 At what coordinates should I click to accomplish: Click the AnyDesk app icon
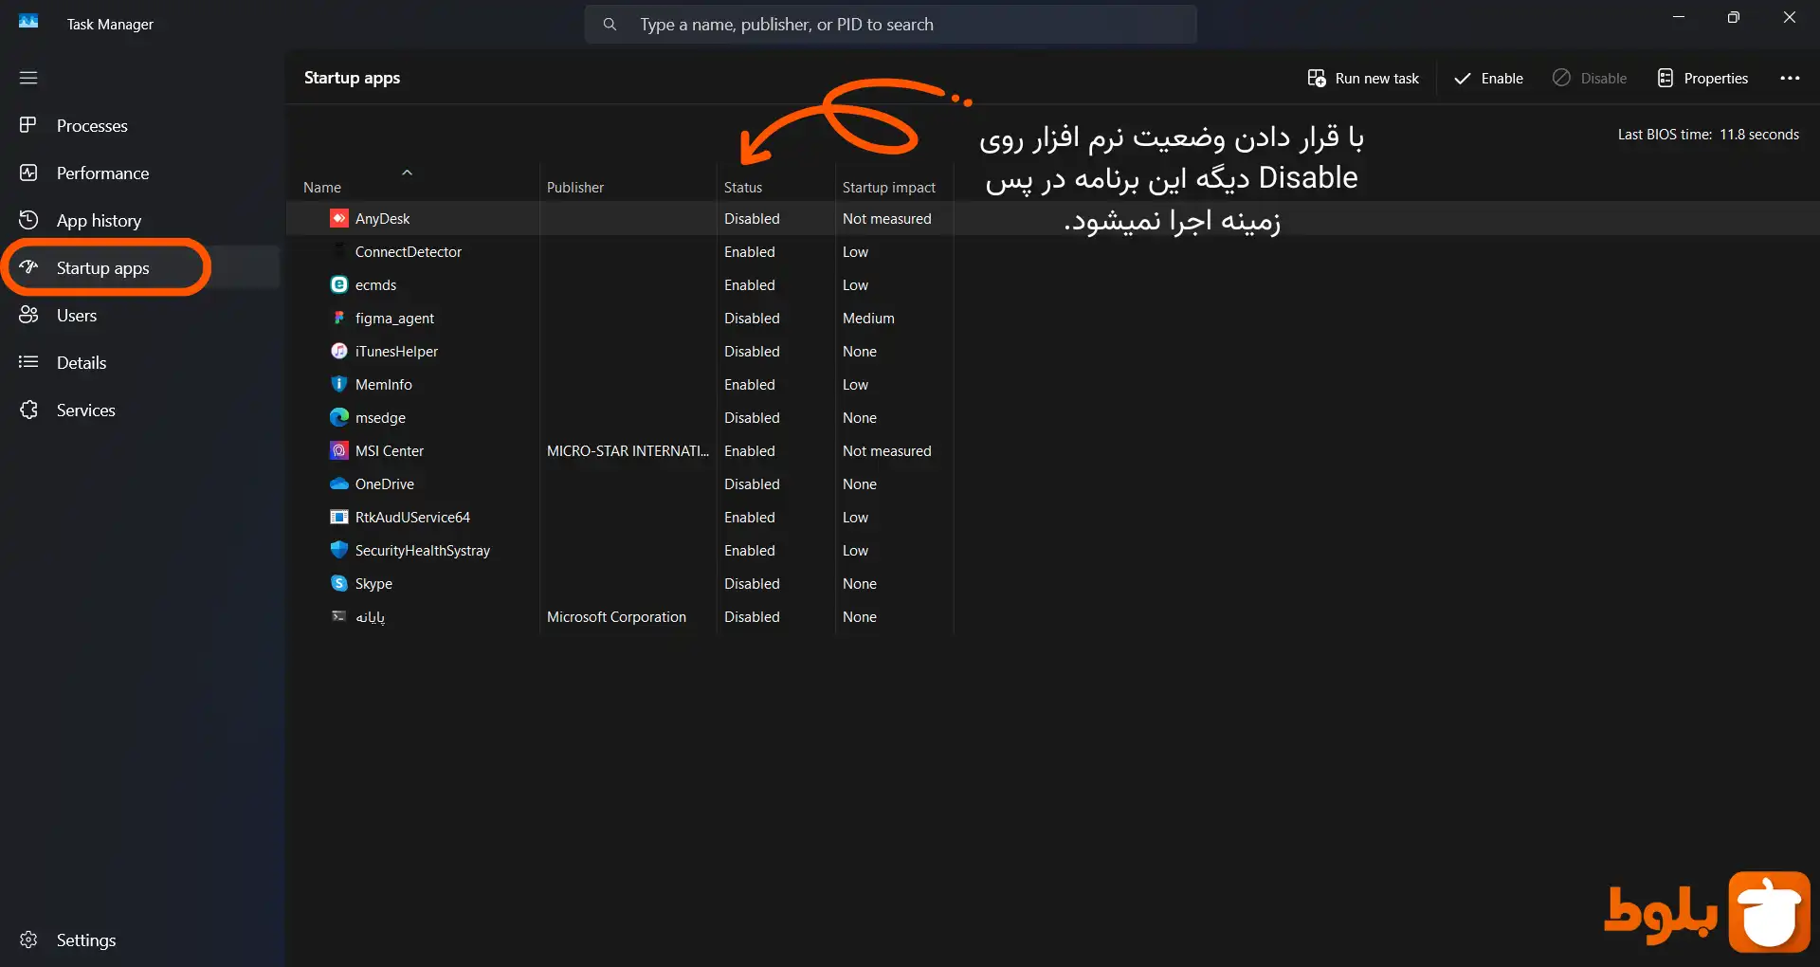coord(338,219)
